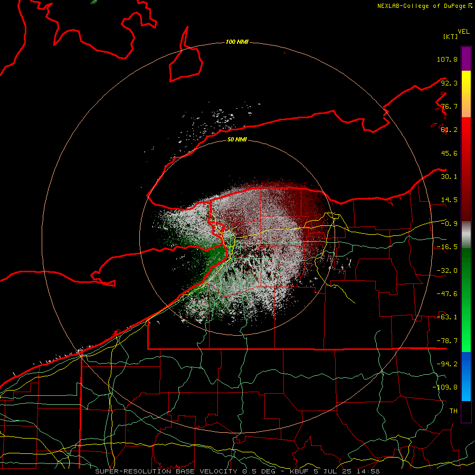Click the 14:58 timestamp in the caption
This screenshot has height=475, width=475.
(369, 471)
